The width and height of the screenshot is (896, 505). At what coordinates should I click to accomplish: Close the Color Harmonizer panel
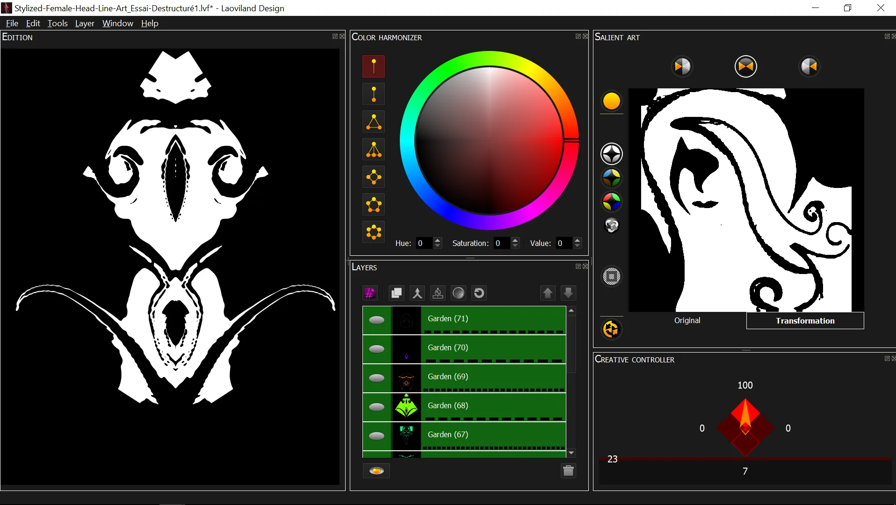[585, 36]
